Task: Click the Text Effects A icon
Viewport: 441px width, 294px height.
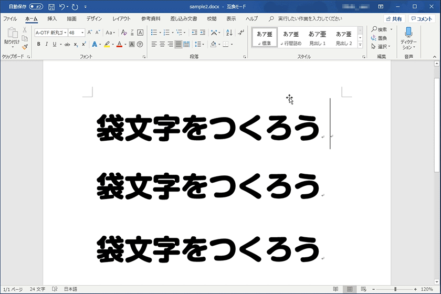Action: coord(94,44)
